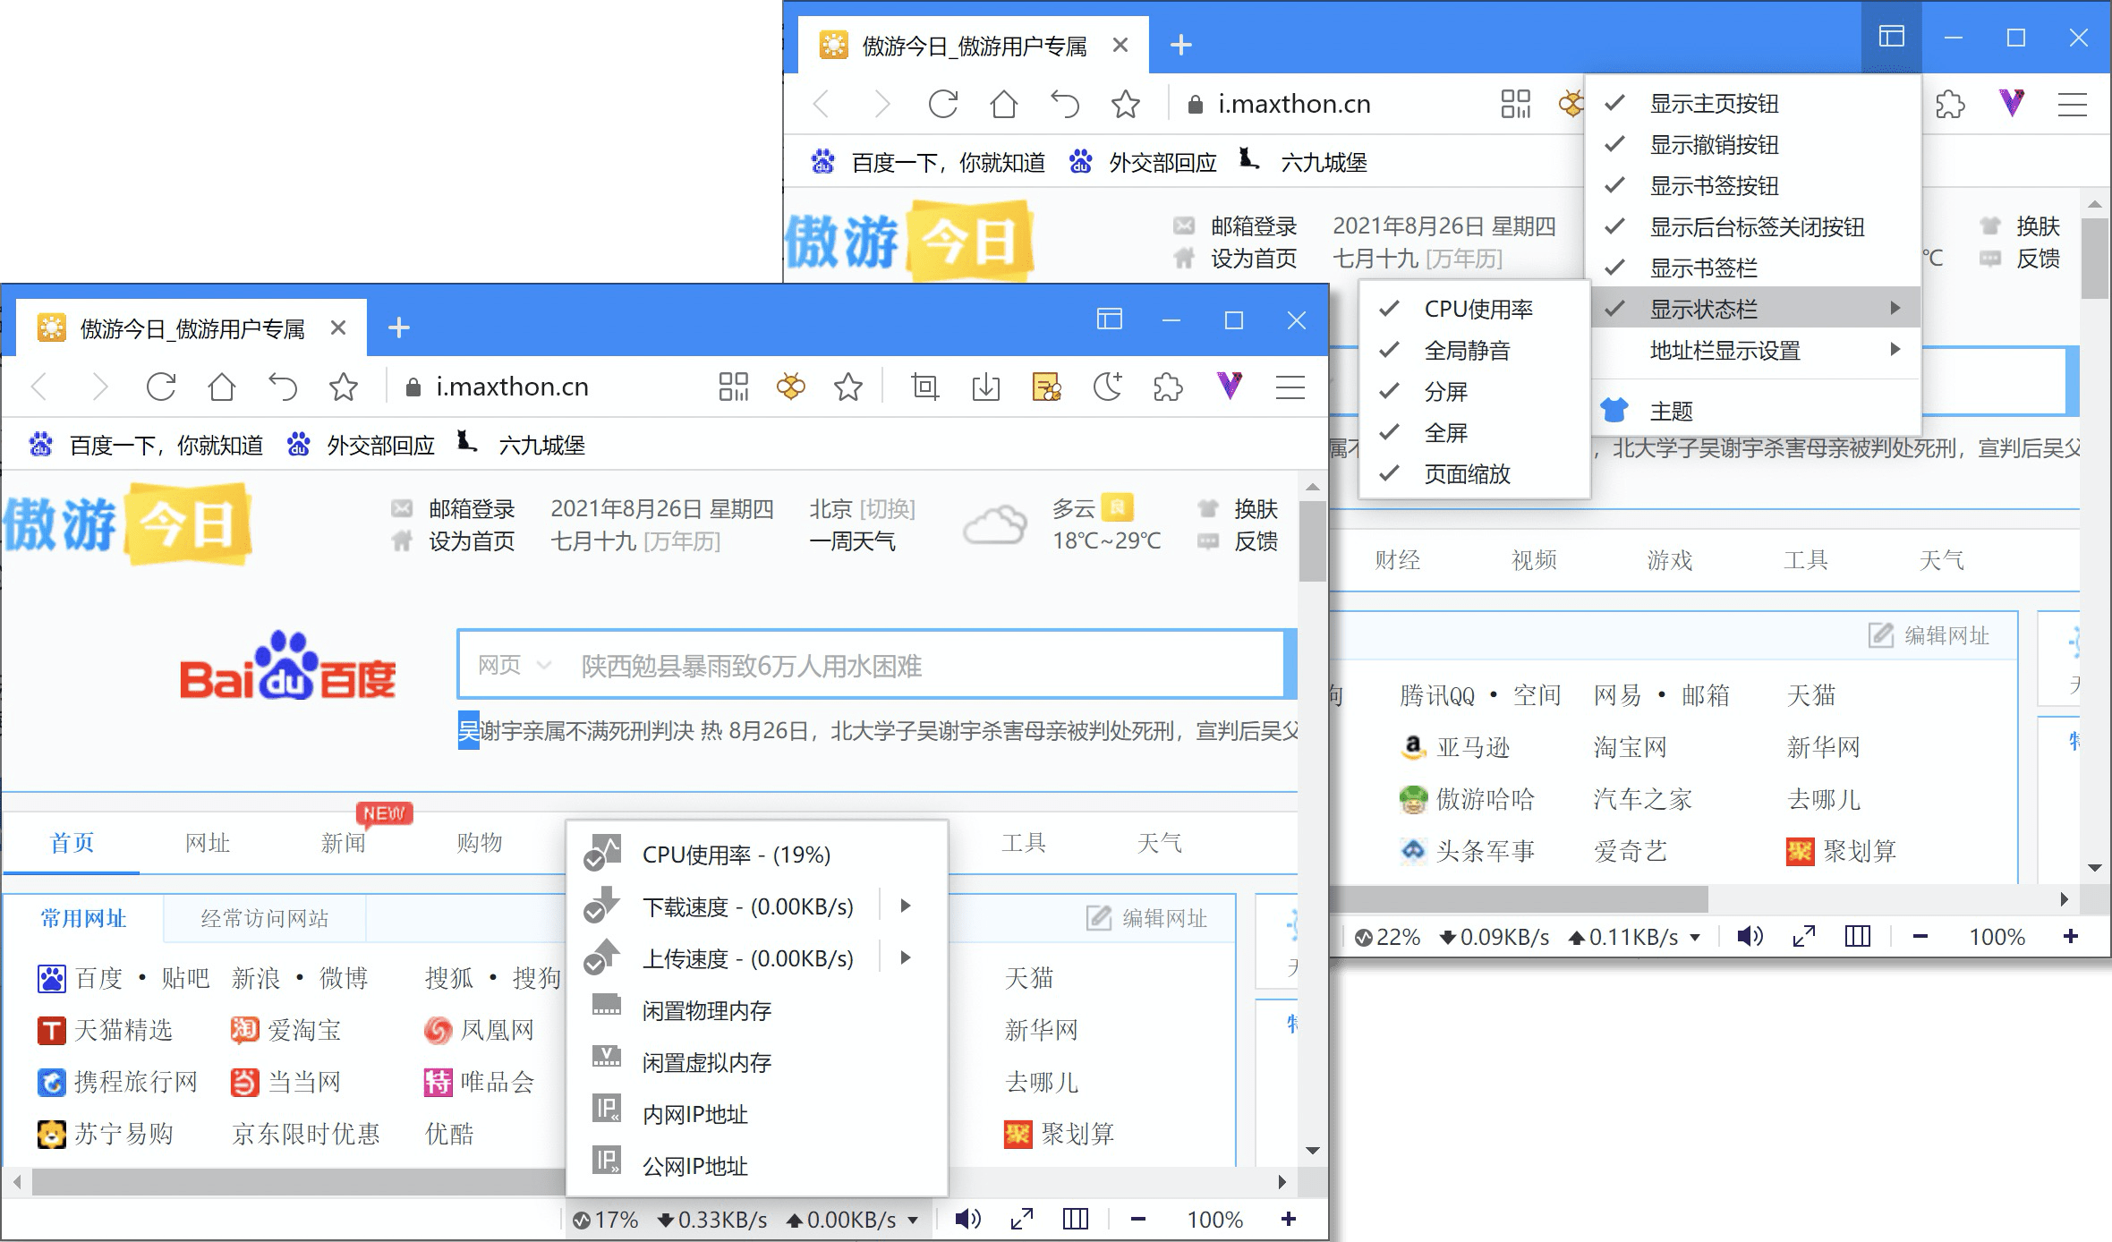Screen dimensions: 2112x1242
Task: Click speaker icon in back window status bar
Action: [x=1750, y=936]
